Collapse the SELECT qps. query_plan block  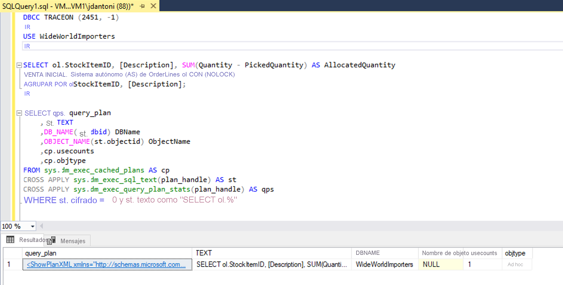(19, 113)
